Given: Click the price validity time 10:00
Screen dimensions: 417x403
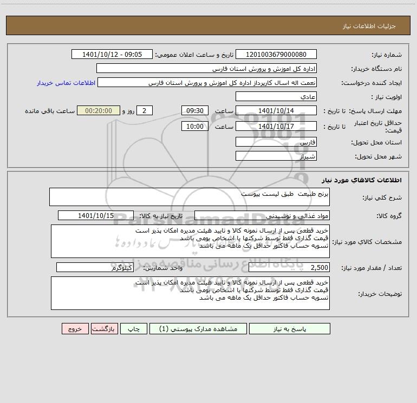Looking at the screenshot, I should coord(194,126).
